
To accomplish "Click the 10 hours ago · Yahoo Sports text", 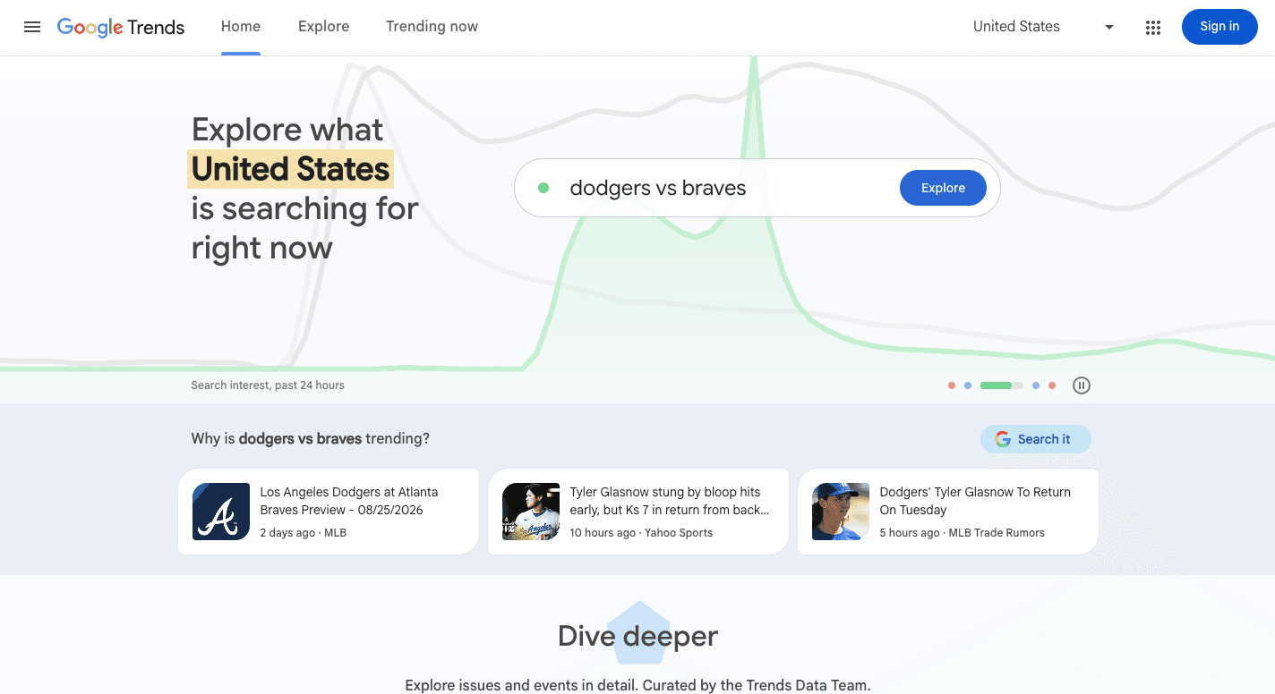I will coord(641,533).
